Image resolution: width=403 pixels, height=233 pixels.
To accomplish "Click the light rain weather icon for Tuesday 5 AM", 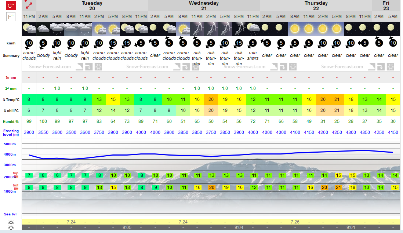I will click(57, 29).
